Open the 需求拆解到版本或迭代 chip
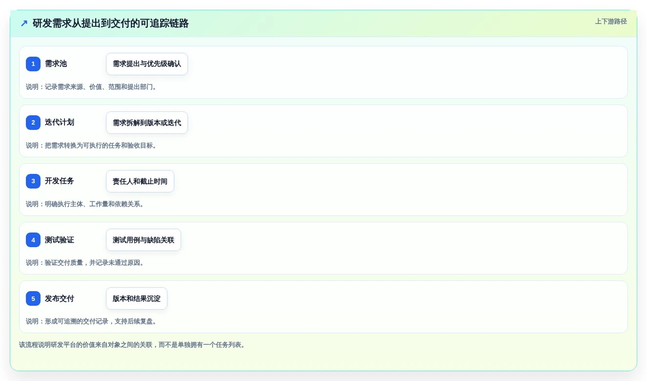Image resolution: width=647 pixels, height=381 pixels. [147, 123]
